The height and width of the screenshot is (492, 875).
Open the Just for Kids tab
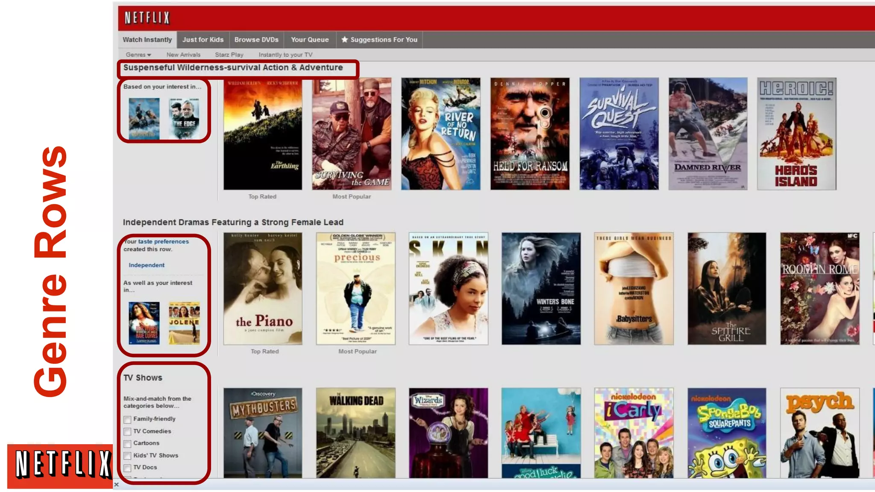203,40
